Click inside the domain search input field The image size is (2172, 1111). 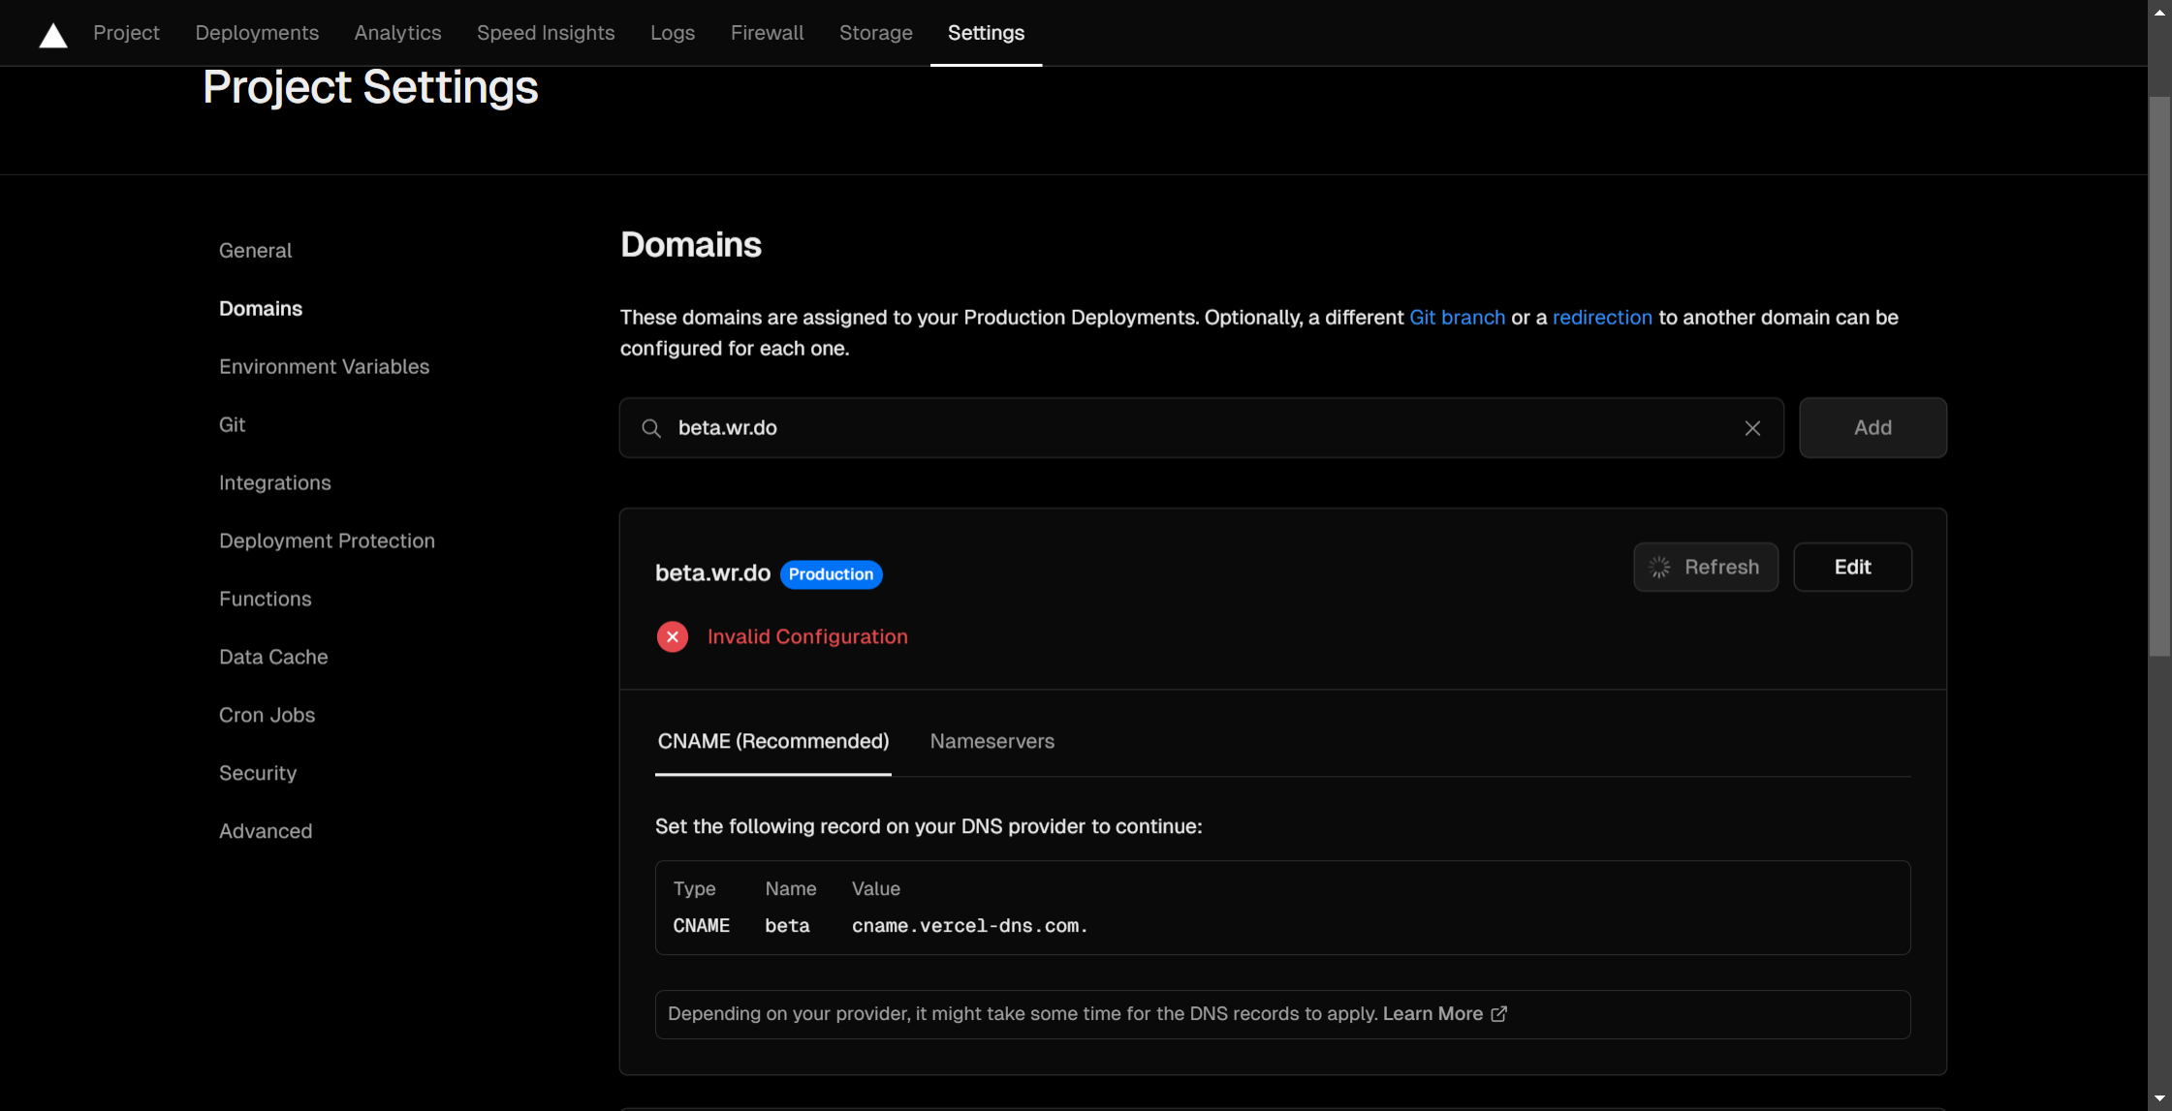(x=1066, y=427)
